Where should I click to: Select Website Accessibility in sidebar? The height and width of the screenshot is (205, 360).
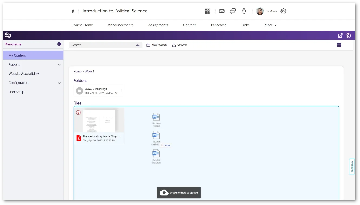pos(24,74)
